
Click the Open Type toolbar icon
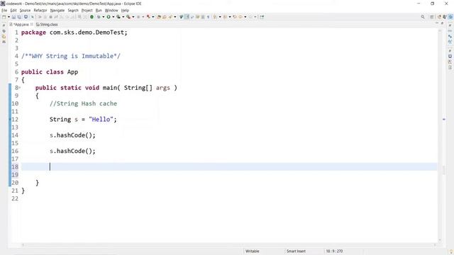click(159, 17)
